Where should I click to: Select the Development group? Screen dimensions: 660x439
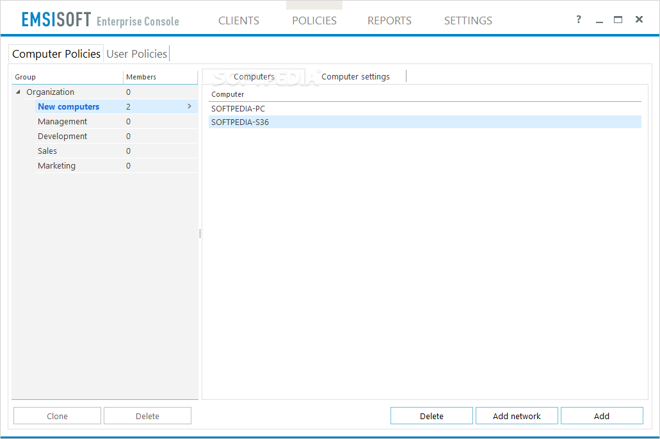click(x=62, y=136)
